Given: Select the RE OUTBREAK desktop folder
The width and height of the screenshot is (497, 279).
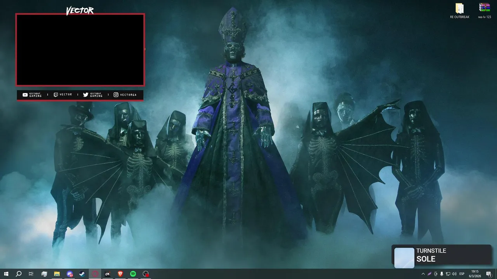Looking at the screenshot, I should pyautogui.click(x=460, y=11).
